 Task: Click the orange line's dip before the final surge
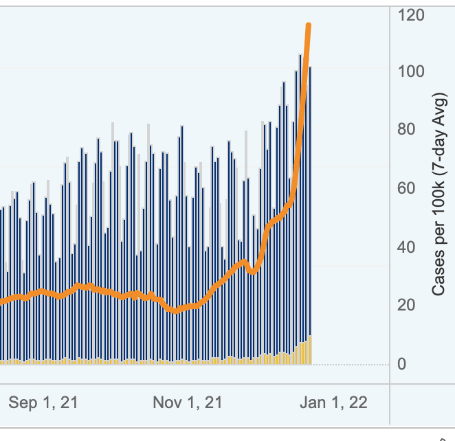252,272
